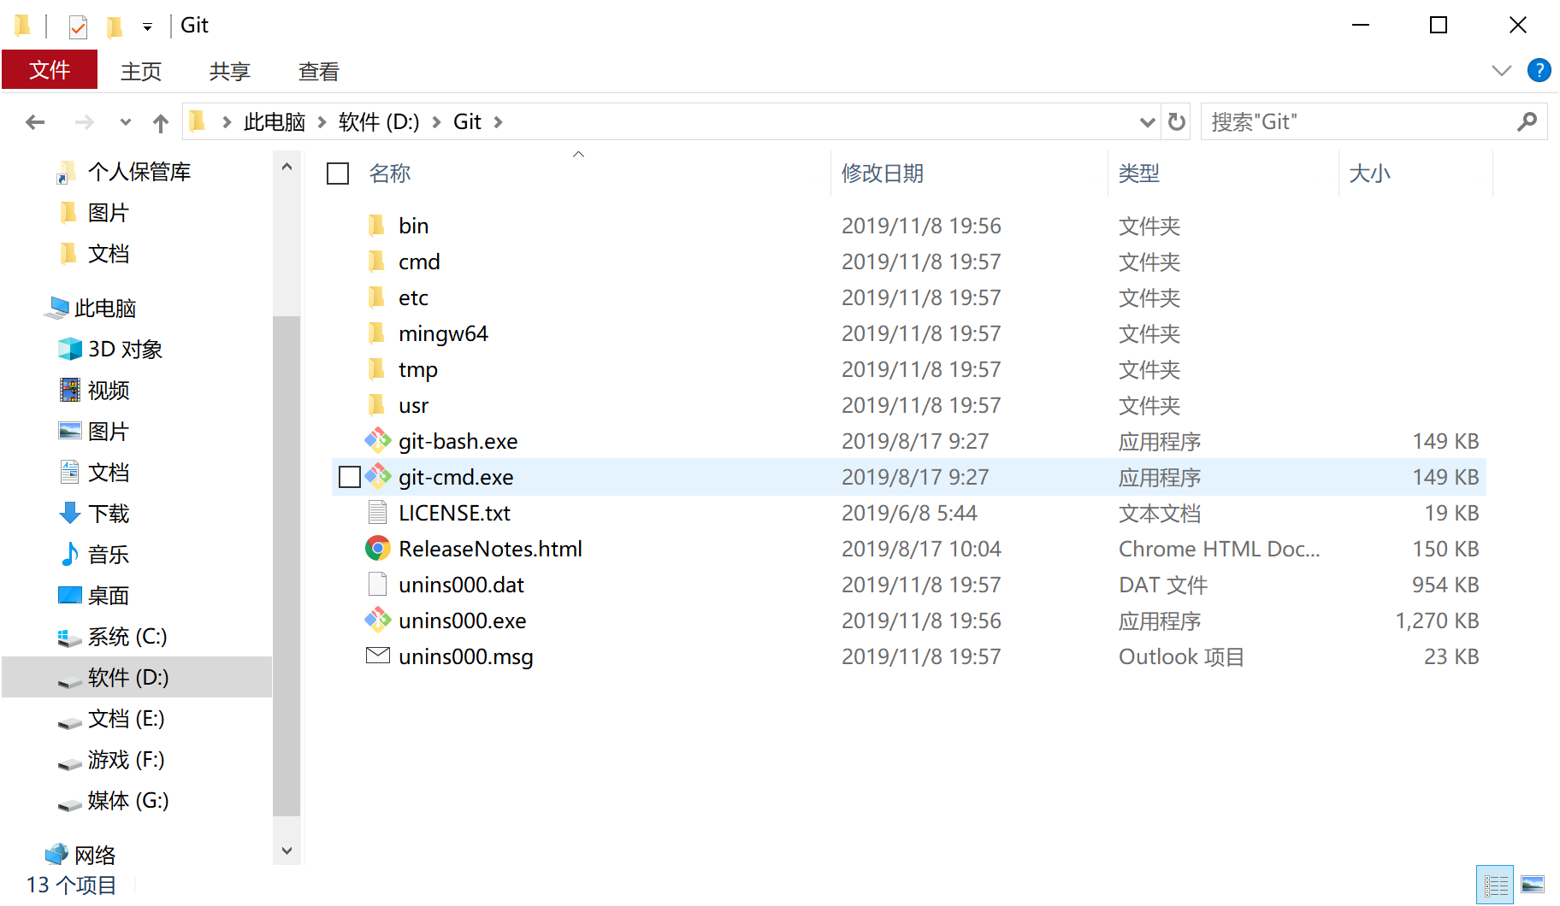This screenshot has width=1560, height=906.
Task: Expand the ribbon with the chevron
Action: pyautogui.click(x=1502, y=70)
